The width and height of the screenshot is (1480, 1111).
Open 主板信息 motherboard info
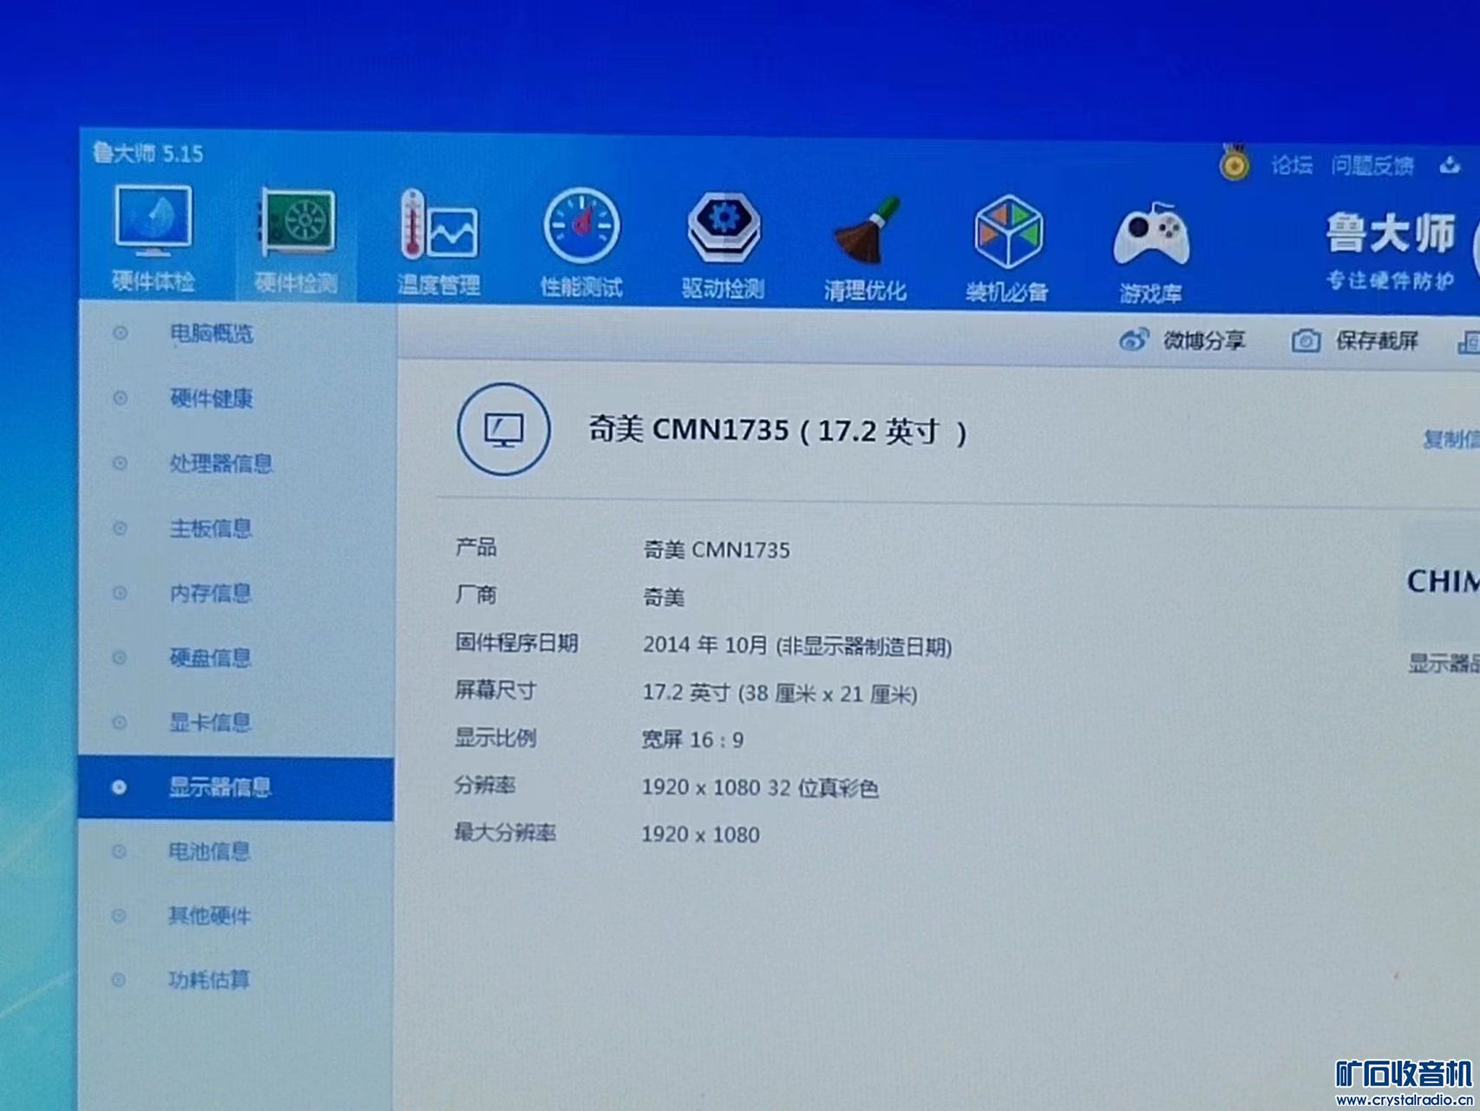(211, 529)
